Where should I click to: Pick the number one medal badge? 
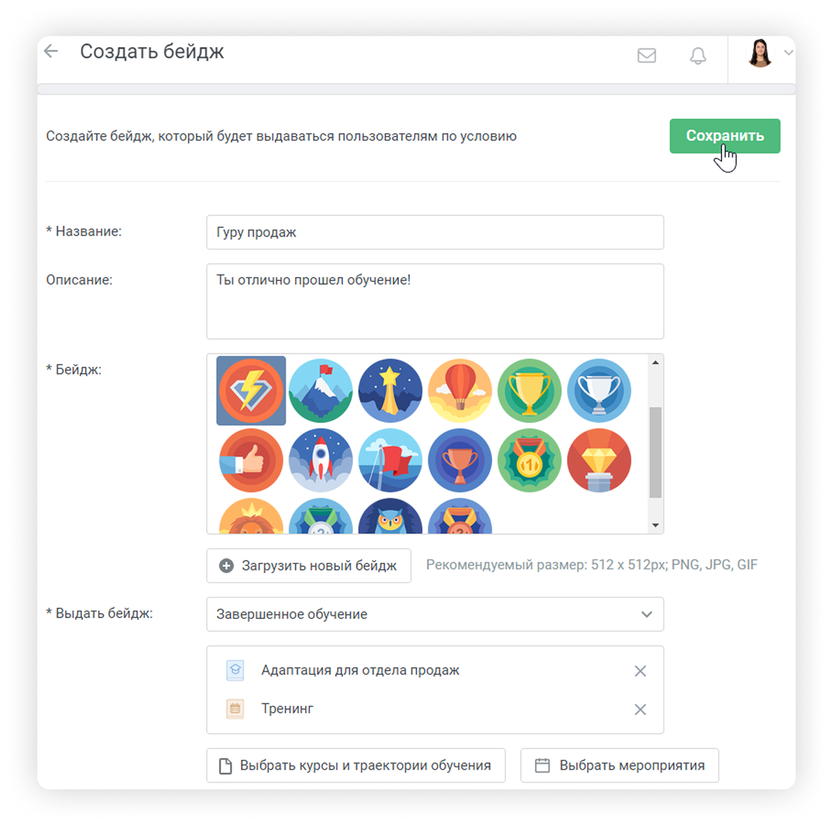(530, 461)
